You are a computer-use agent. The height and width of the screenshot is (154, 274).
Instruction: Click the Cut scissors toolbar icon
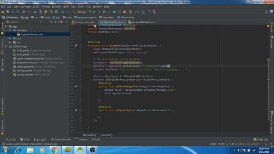tap(35, 12)
